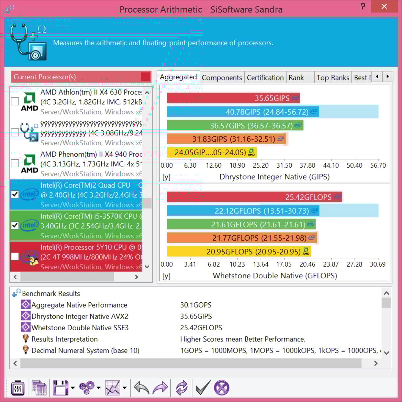Click the yellow 20.95GFLOPS bar
402x402 pixels.
point(239,252)
